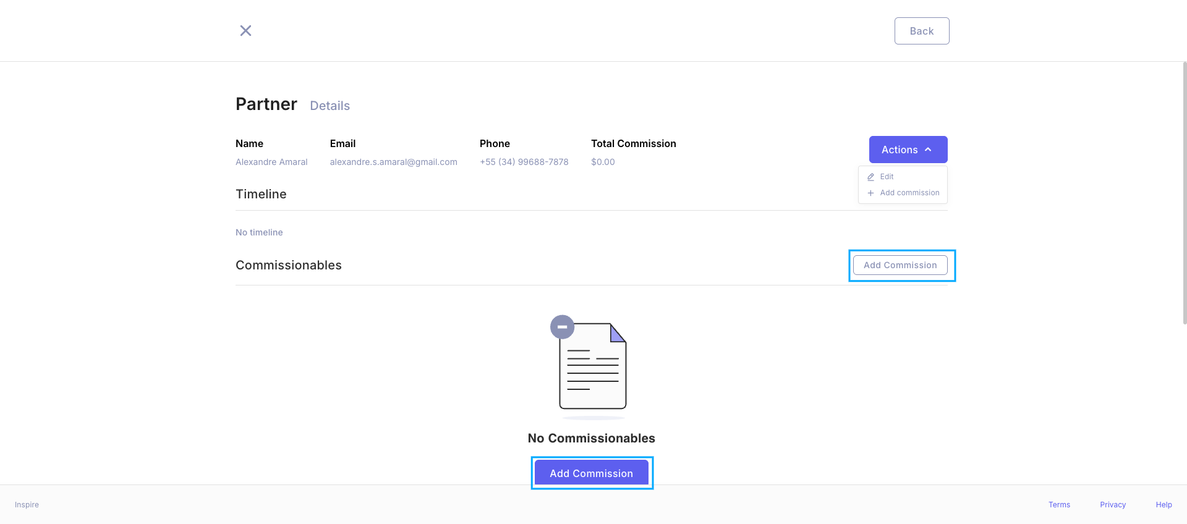
Task: Collapse the Actions dropdown
Action: 908,150
